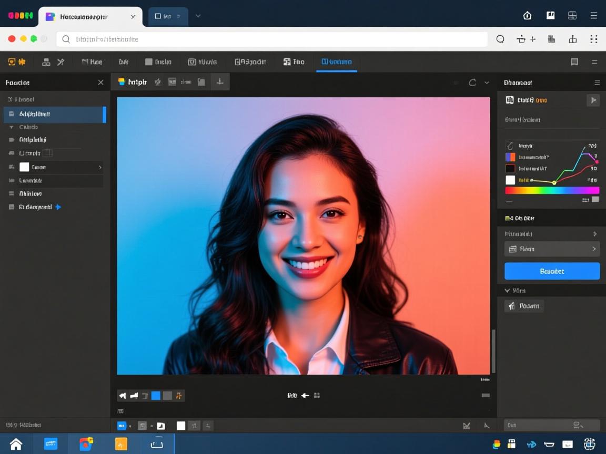Viewport: 606px width, 454px height.
Task: Click the home icon in the taskbar
Action: 16,444
